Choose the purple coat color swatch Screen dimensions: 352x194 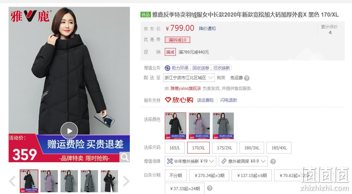[199, 126]
